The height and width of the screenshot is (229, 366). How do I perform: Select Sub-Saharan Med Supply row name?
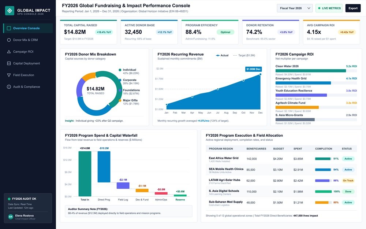[226, 202]
